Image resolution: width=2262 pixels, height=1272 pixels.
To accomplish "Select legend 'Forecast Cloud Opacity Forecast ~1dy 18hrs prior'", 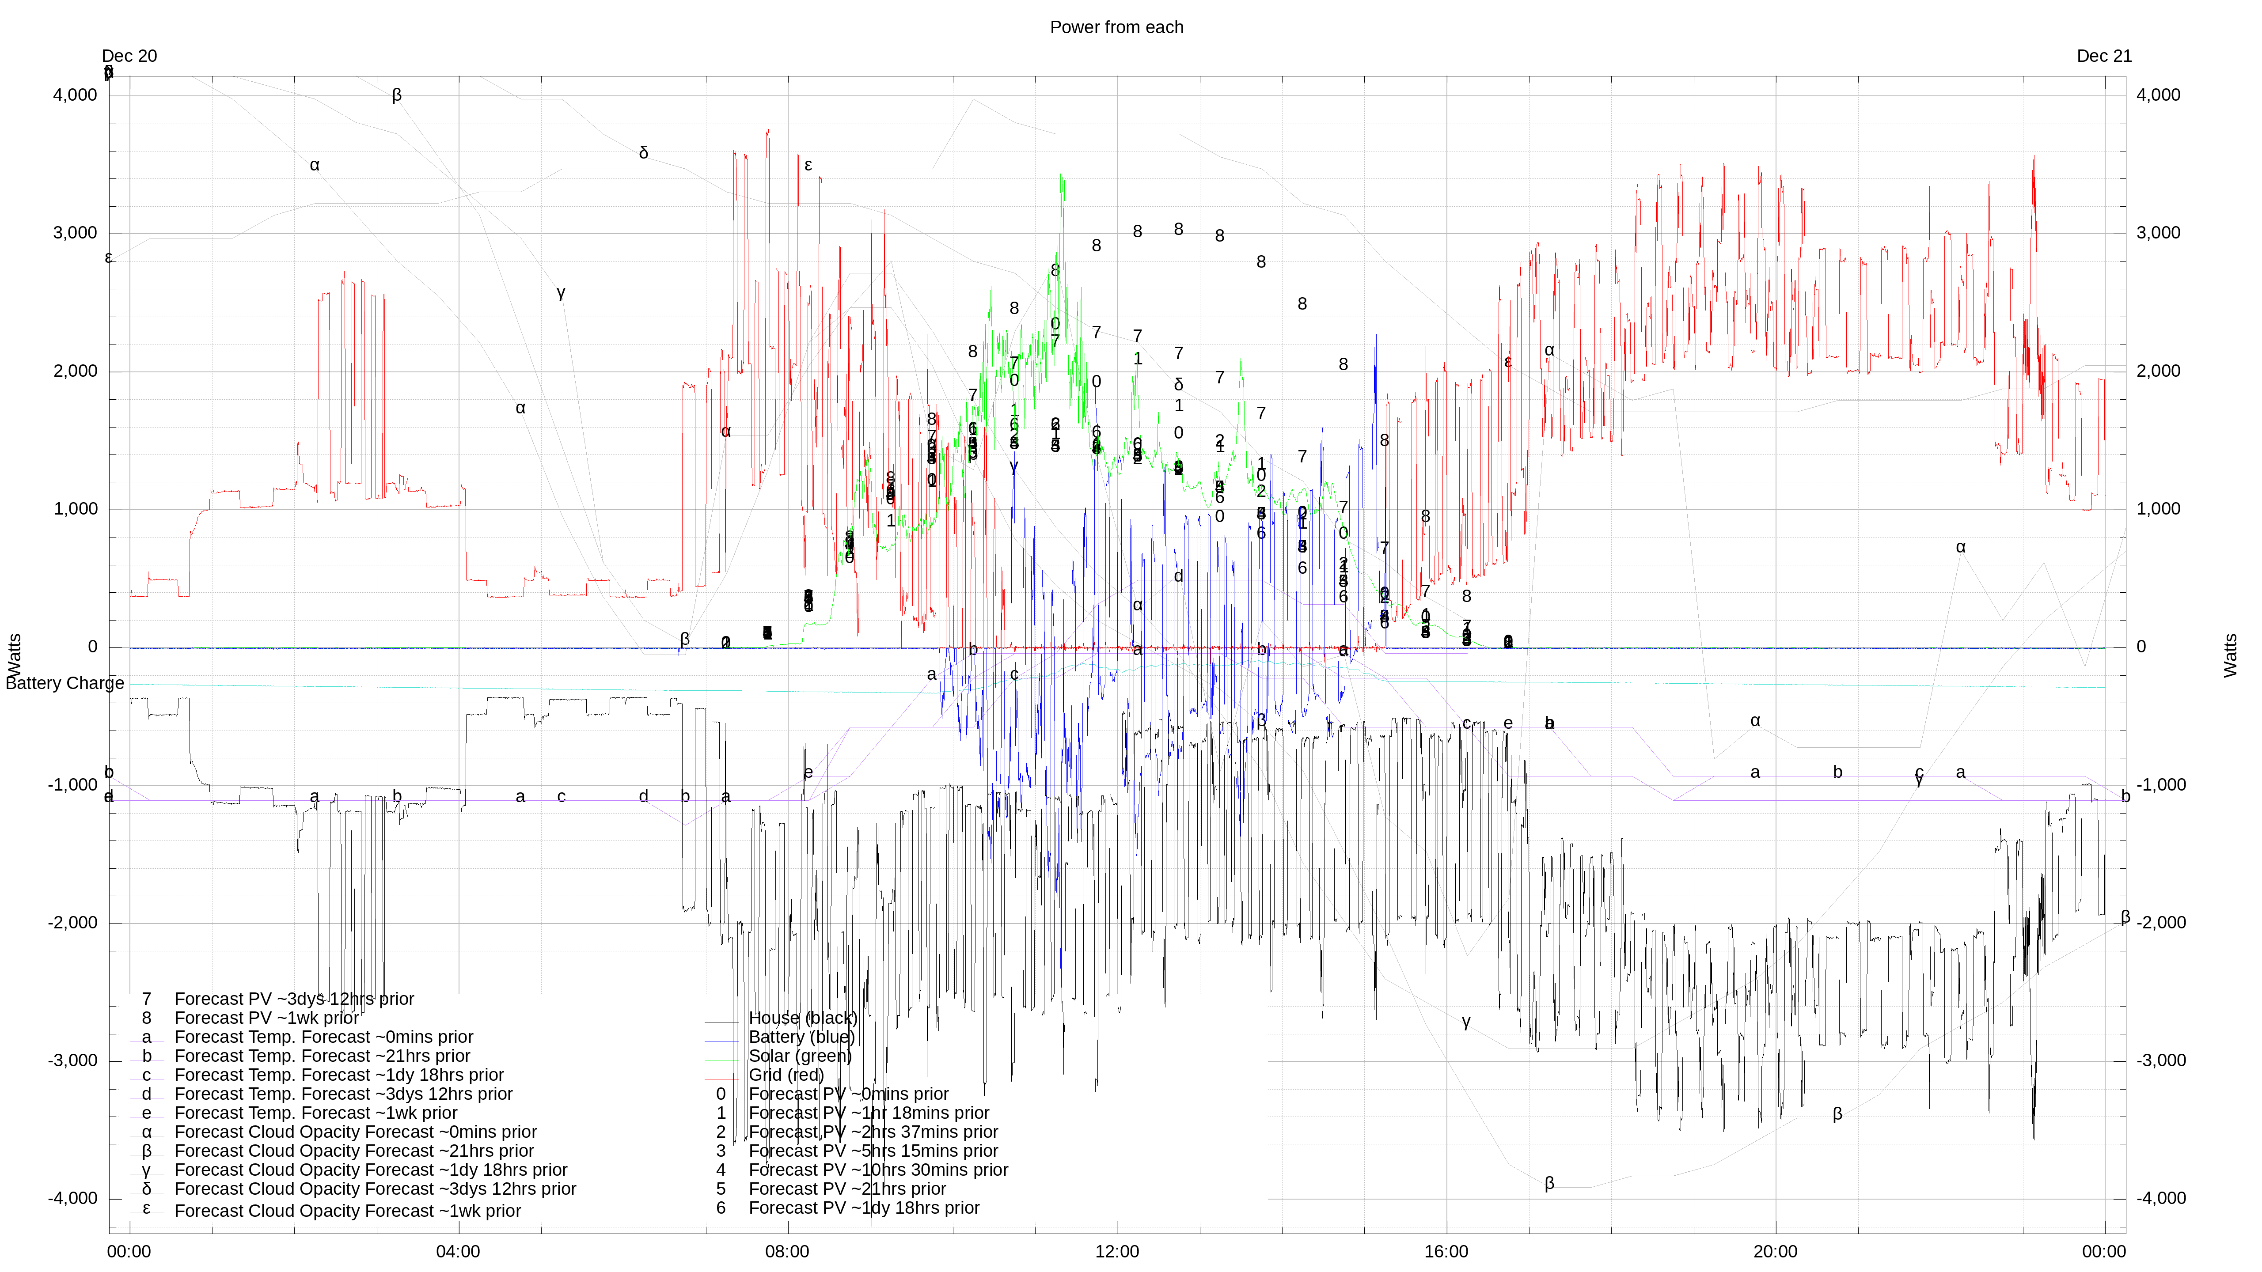I will coord(371,1170).
